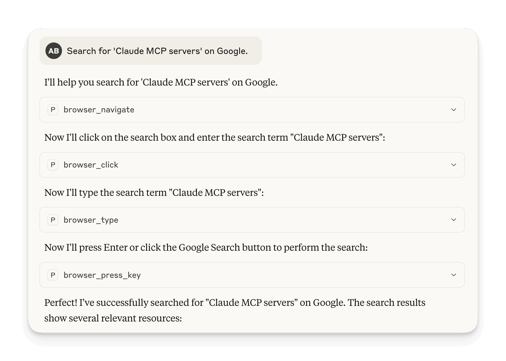
Task: Expand the browser_type tool call details
Action: tap(454, 220)
